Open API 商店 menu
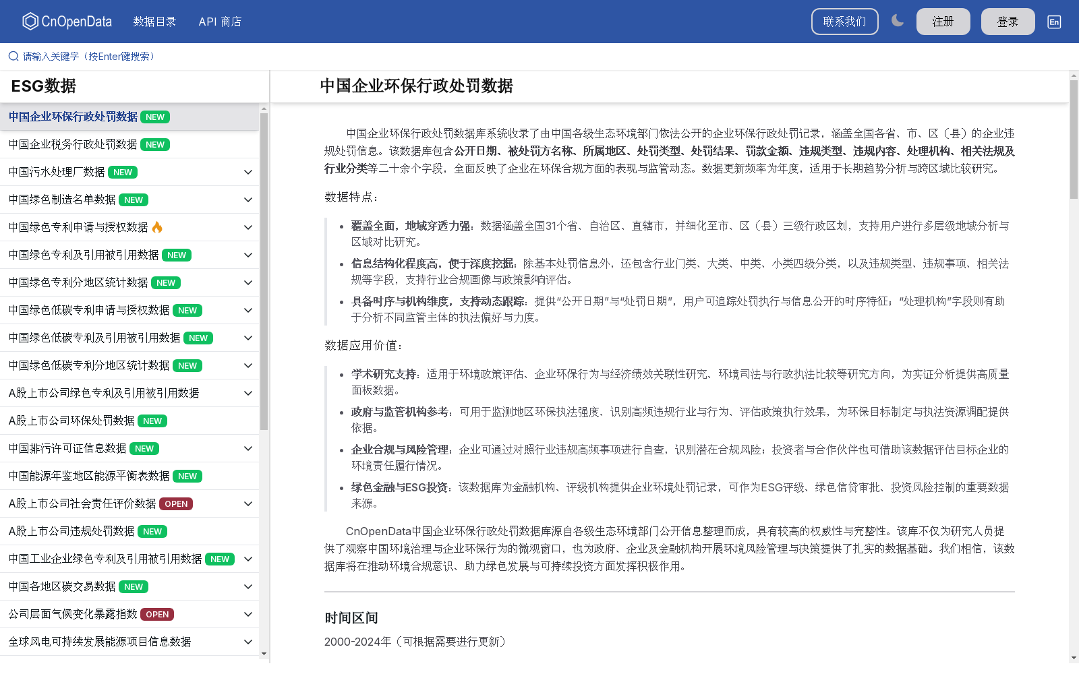The height and width of the screenshot is (674, 1079). (x=220, y=22)
